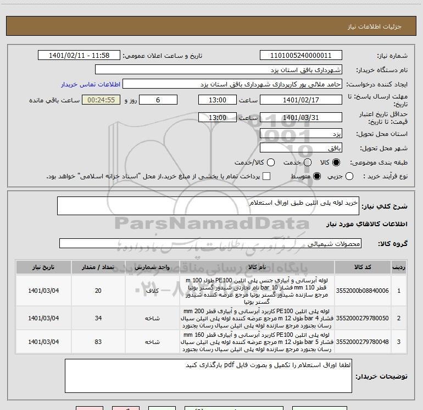Click unit شاخه in row 2
Screen dimensions: 423x410
(x=152, y=318)
